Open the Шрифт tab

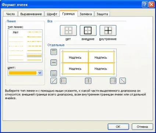(52, 14)
